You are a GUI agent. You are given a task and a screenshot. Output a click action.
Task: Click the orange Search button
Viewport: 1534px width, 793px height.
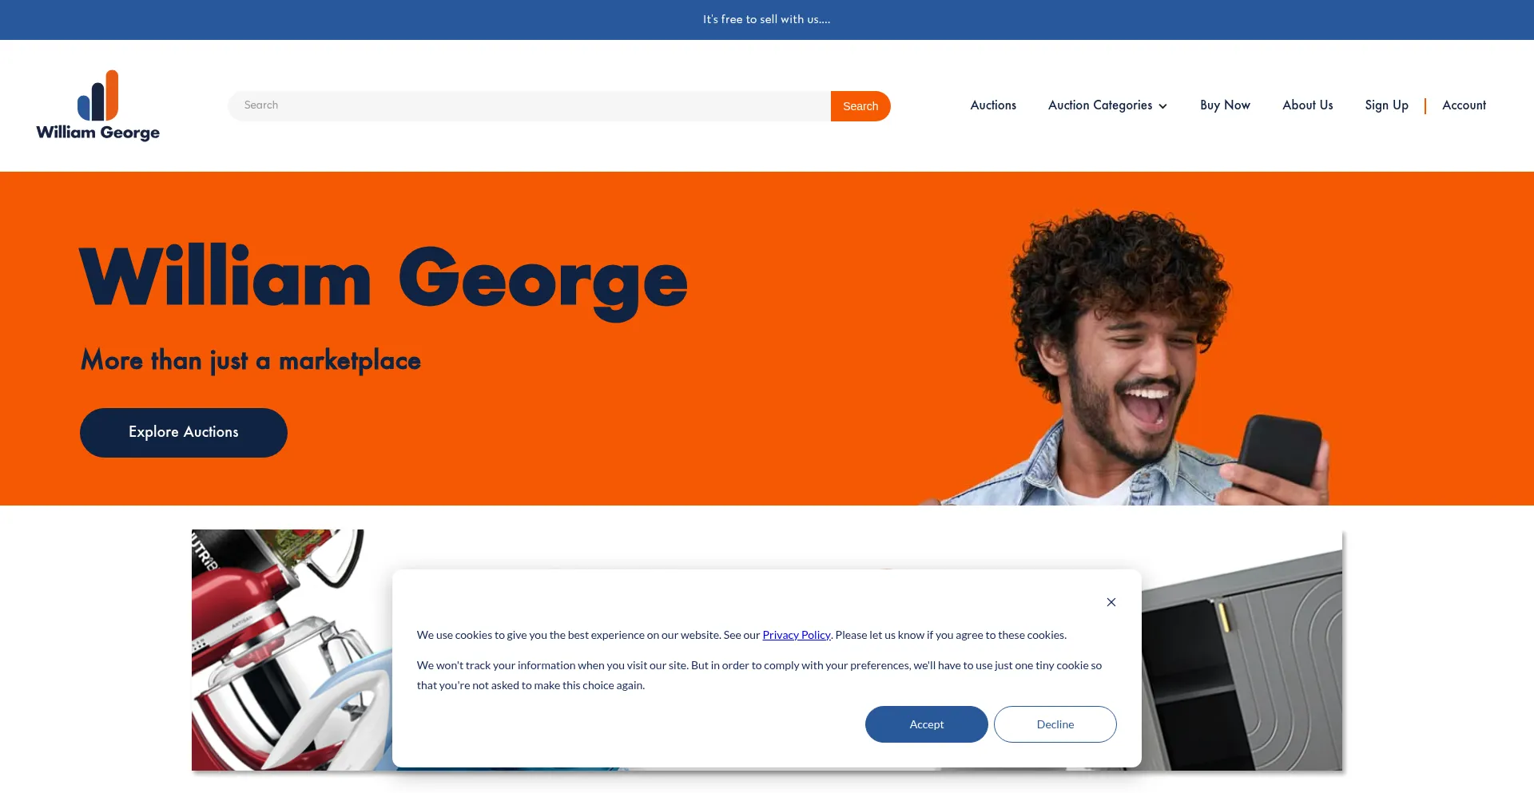coord(860,106)
